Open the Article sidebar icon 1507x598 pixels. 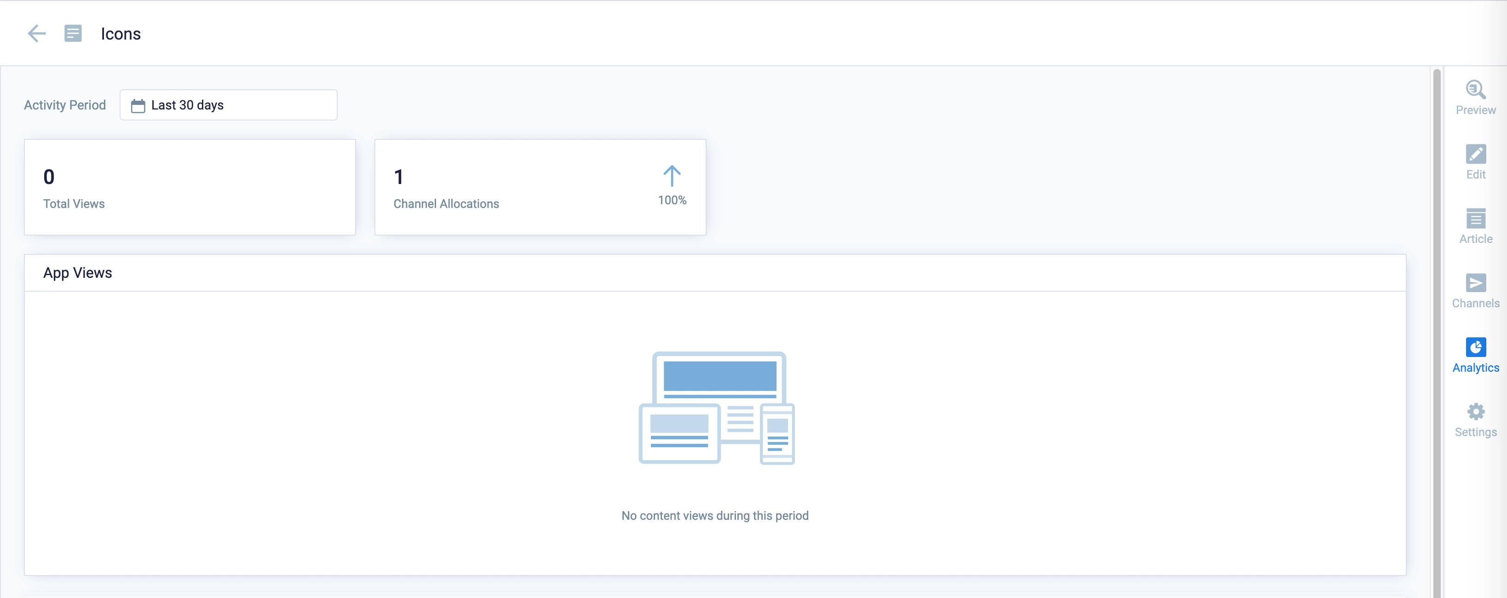(x=1475, y=226)
